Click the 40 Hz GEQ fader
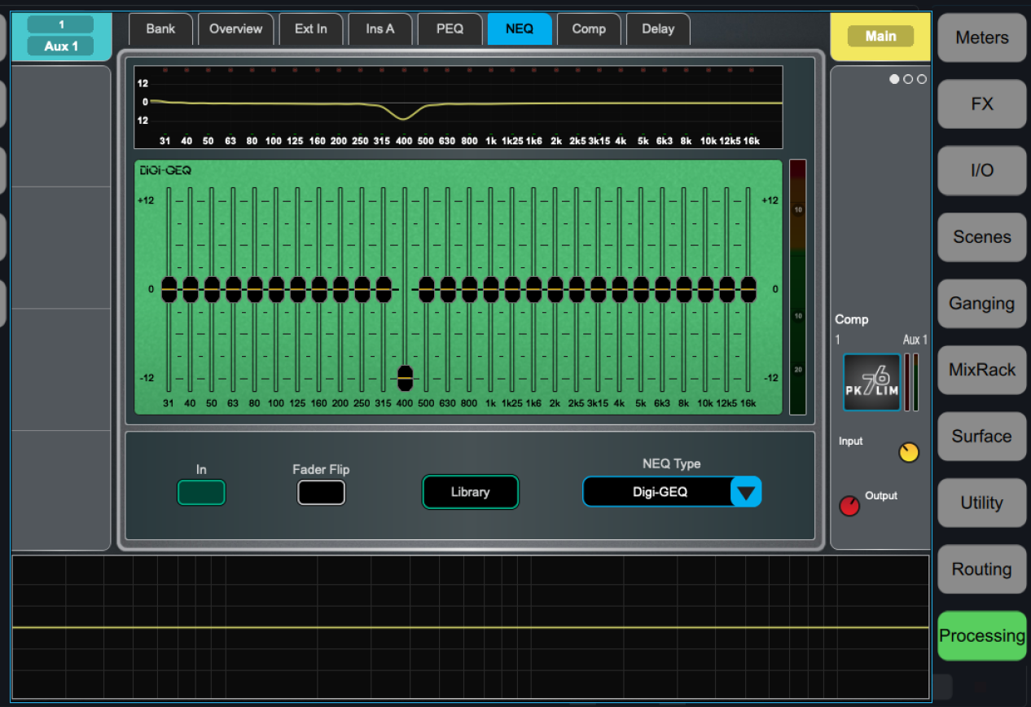The width and height of the screenshot is (1031, 707). pos(190,289)
